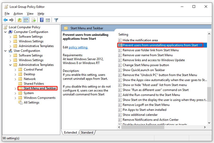Image resolution: width=214 pixels, height=143 pixels.
Task: Expand the Network folder node
Action: (15, 79)
